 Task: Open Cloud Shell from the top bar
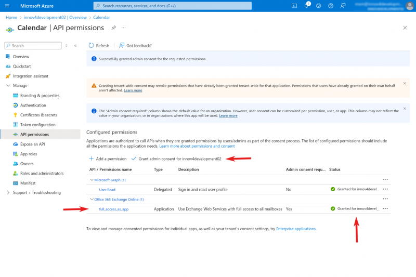tap(294, 6)
